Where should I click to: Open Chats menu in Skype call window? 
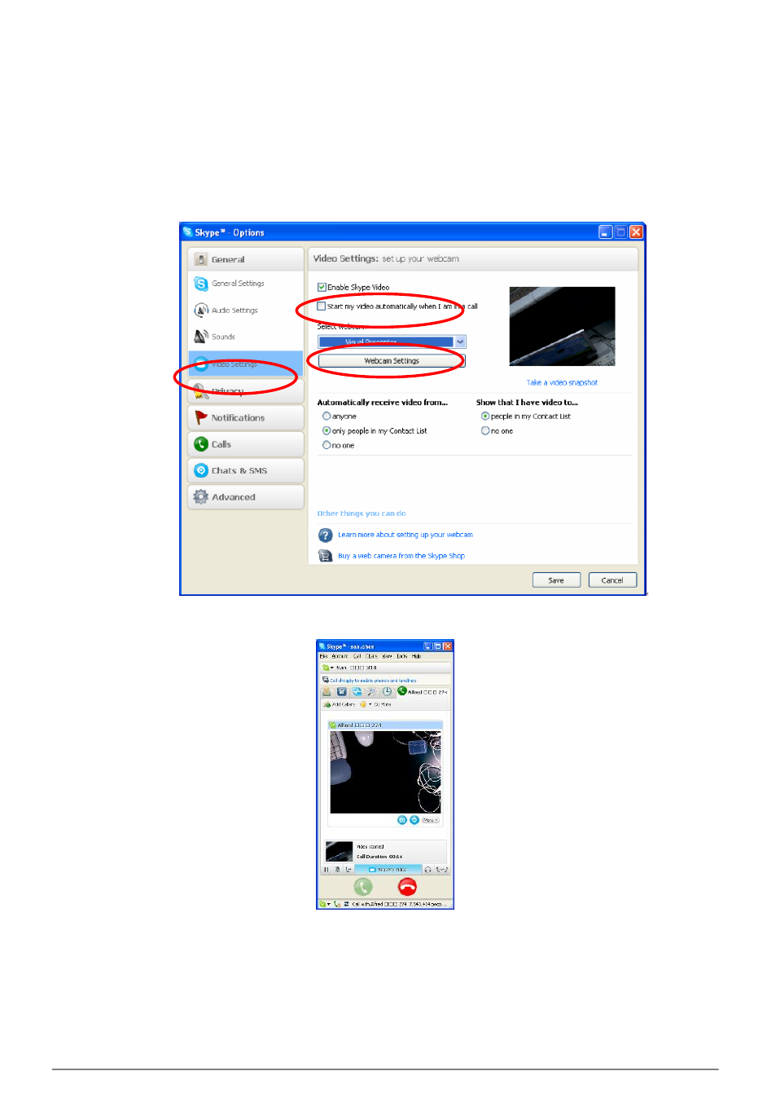[371, 656]
